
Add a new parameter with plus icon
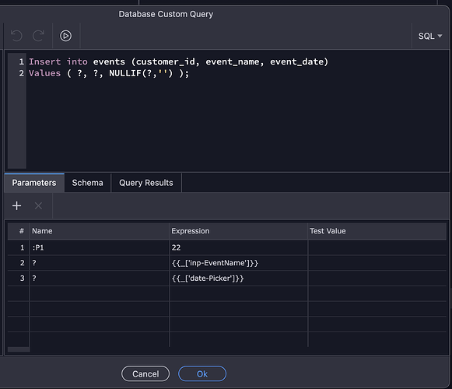[x=16, y=205]
